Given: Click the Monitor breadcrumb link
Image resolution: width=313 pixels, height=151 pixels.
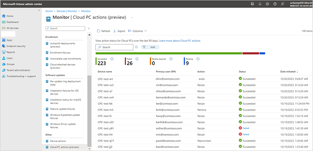Looking at the screenshot, I should coord(86,11).
